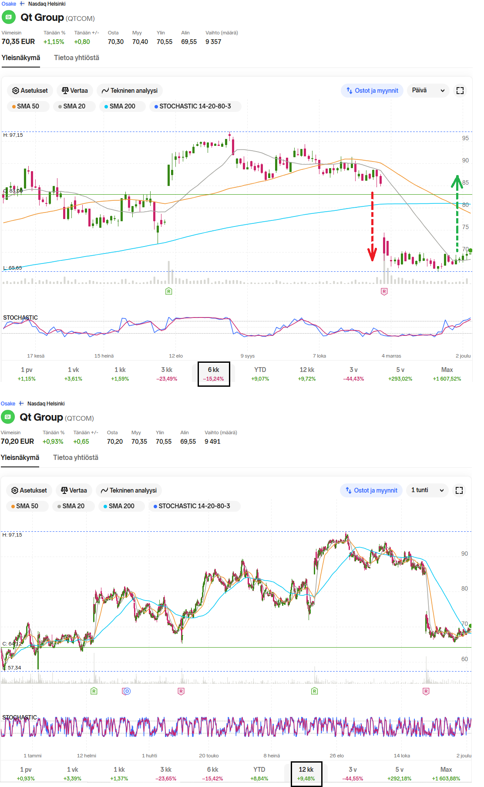Select 3 kk range in top chart

click(x=167, y=374)
